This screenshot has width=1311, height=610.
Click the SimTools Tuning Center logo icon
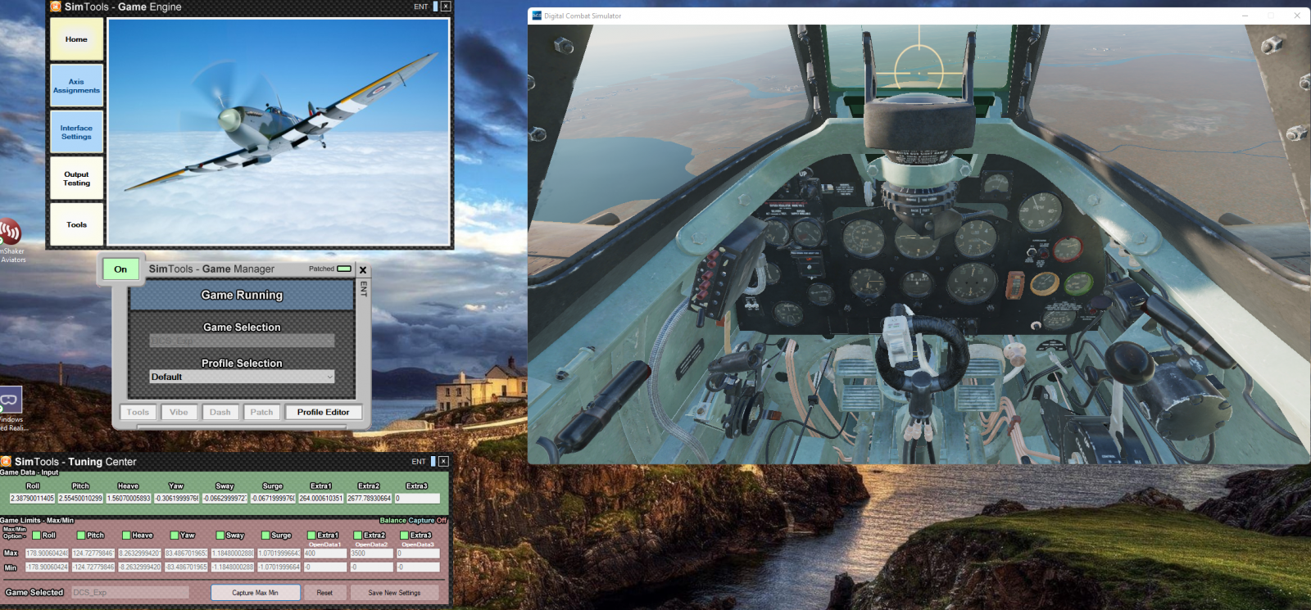tap(6, 462)
